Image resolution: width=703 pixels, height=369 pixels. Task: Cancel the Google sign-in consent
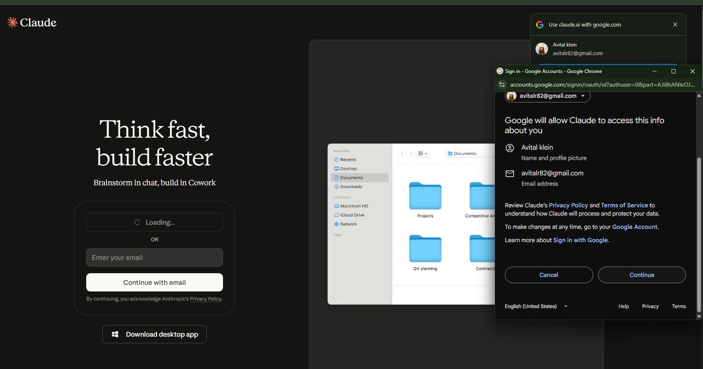click(549, 275)
